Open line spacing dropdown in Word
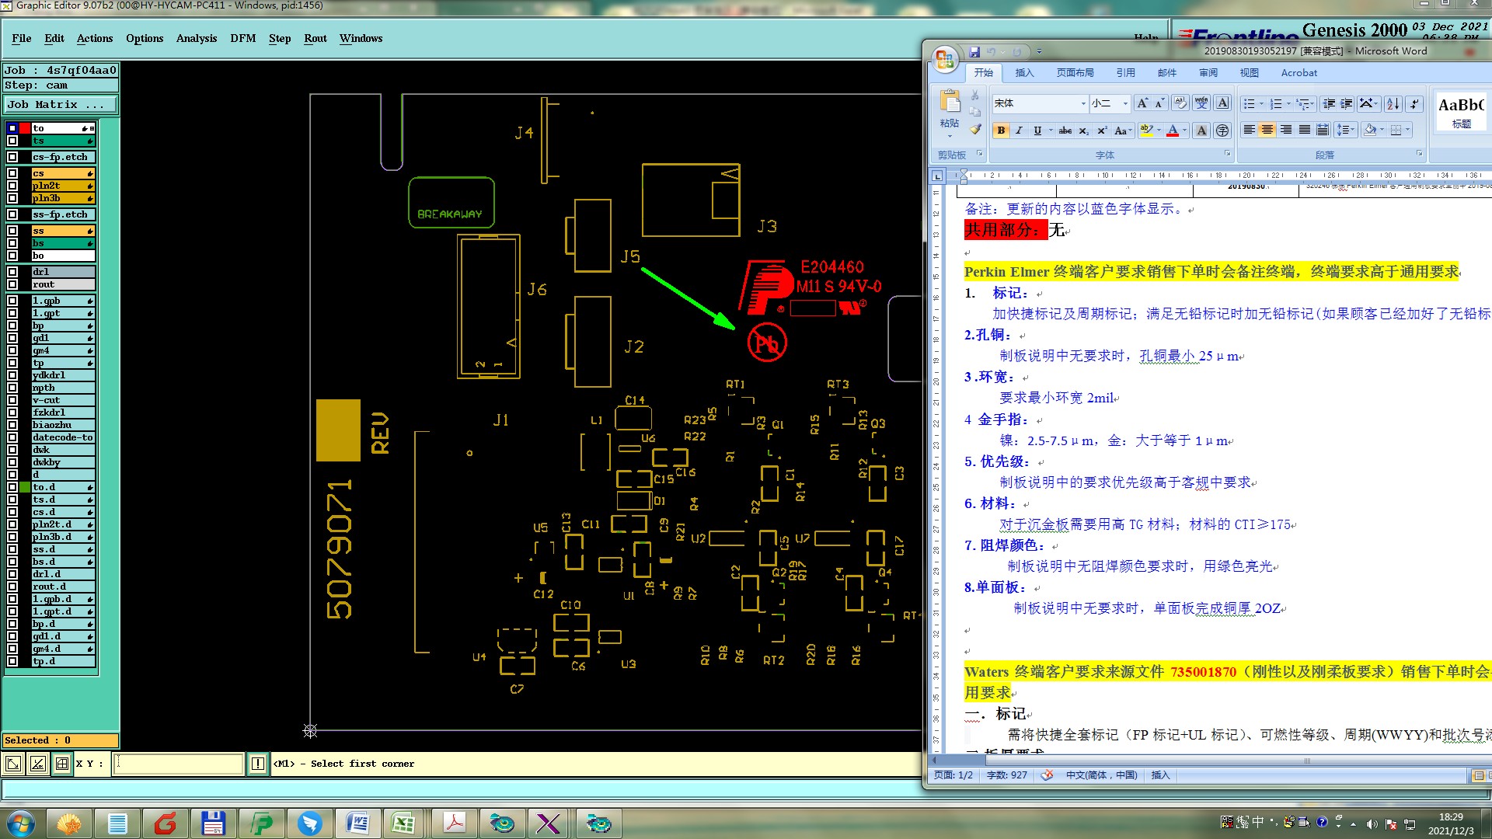This screenshot has height=839, width=1492. tap(1346, 130)
